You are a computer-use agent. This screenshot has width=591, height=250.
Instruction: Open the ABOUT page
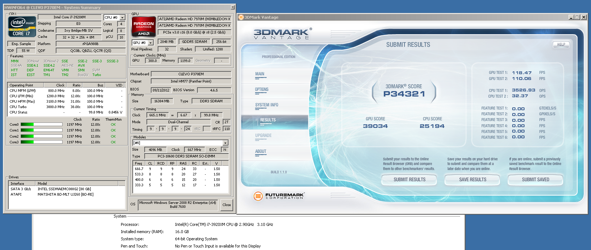(261, 151)
